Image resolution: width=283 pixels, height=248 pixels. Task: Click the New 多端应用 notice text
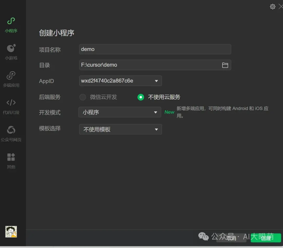(222, 112)
